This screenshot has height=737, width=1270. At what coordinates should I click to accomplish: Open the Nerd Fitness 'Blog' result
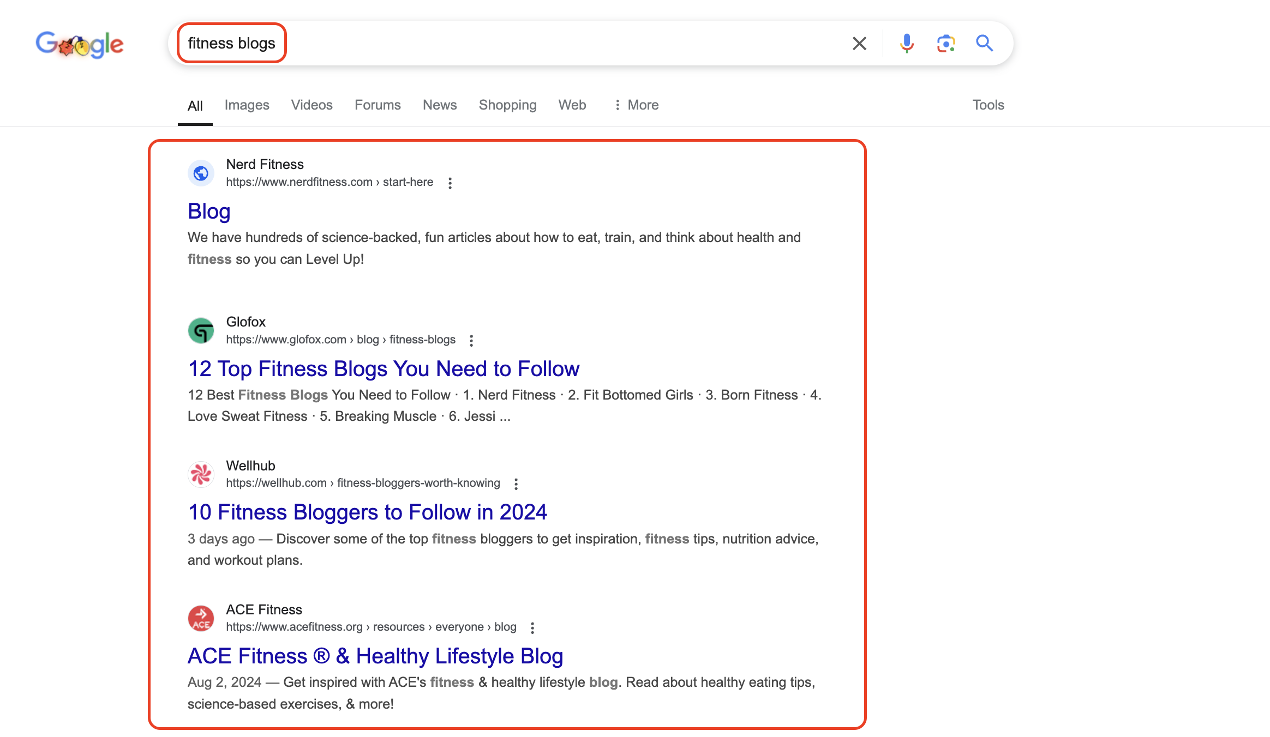(x=209, y=211)
